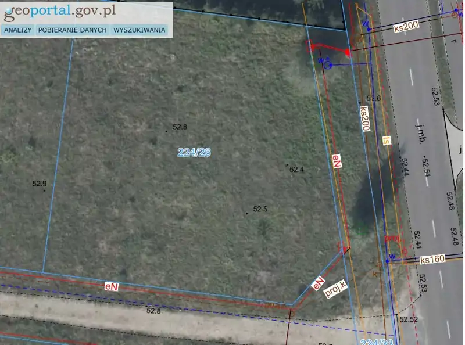Image resolution: width=465 pixels, height=345 pixels.
Task: Click the red filled marker near the top
Action: (348, 53)
